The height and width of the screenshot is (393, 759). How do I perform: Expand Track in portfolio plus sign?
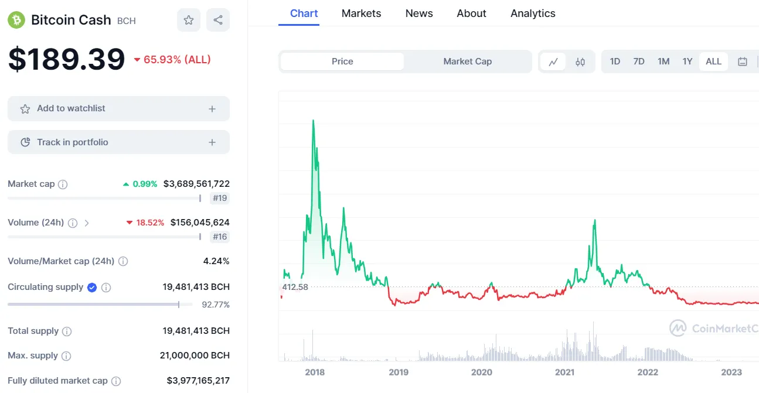pyautogui.click(x=212, y=142)
